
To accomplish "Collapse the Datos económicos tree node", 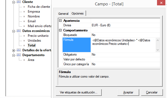I will (13, 31).
